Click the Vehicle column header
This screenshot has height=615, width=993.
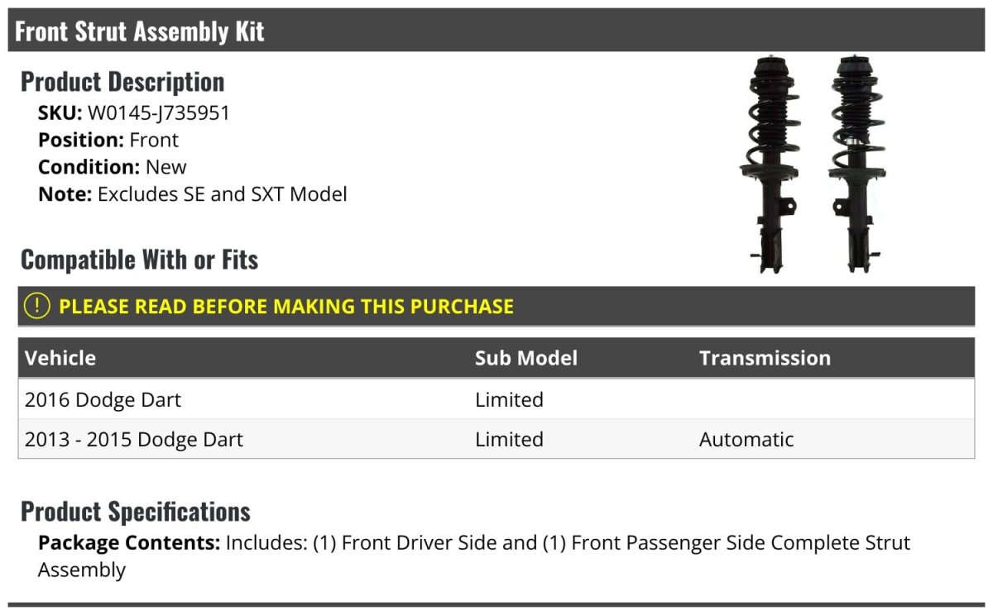point(60,358)
